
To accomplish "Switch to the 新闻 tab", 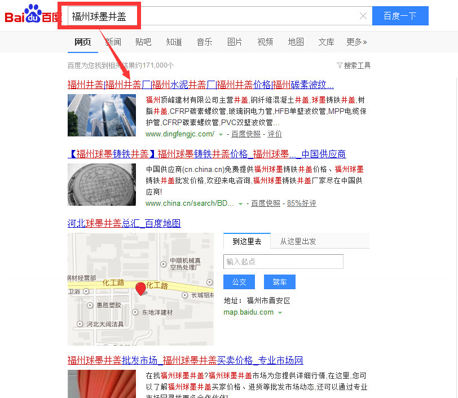I will [x=113, y=42].
